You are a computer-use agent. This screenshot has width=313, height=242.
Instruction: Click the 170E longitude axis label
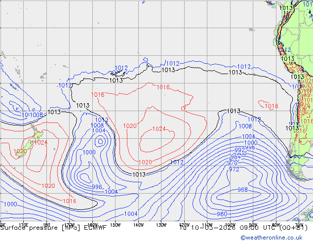tap(24, 225)
